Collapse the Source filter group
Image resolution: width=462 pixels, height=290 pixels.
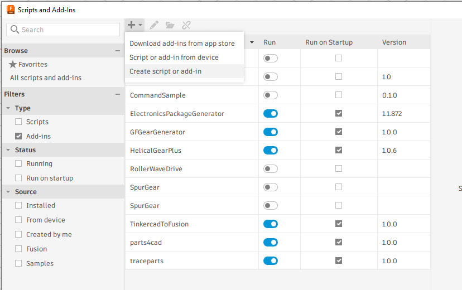(x=8, y=192)
